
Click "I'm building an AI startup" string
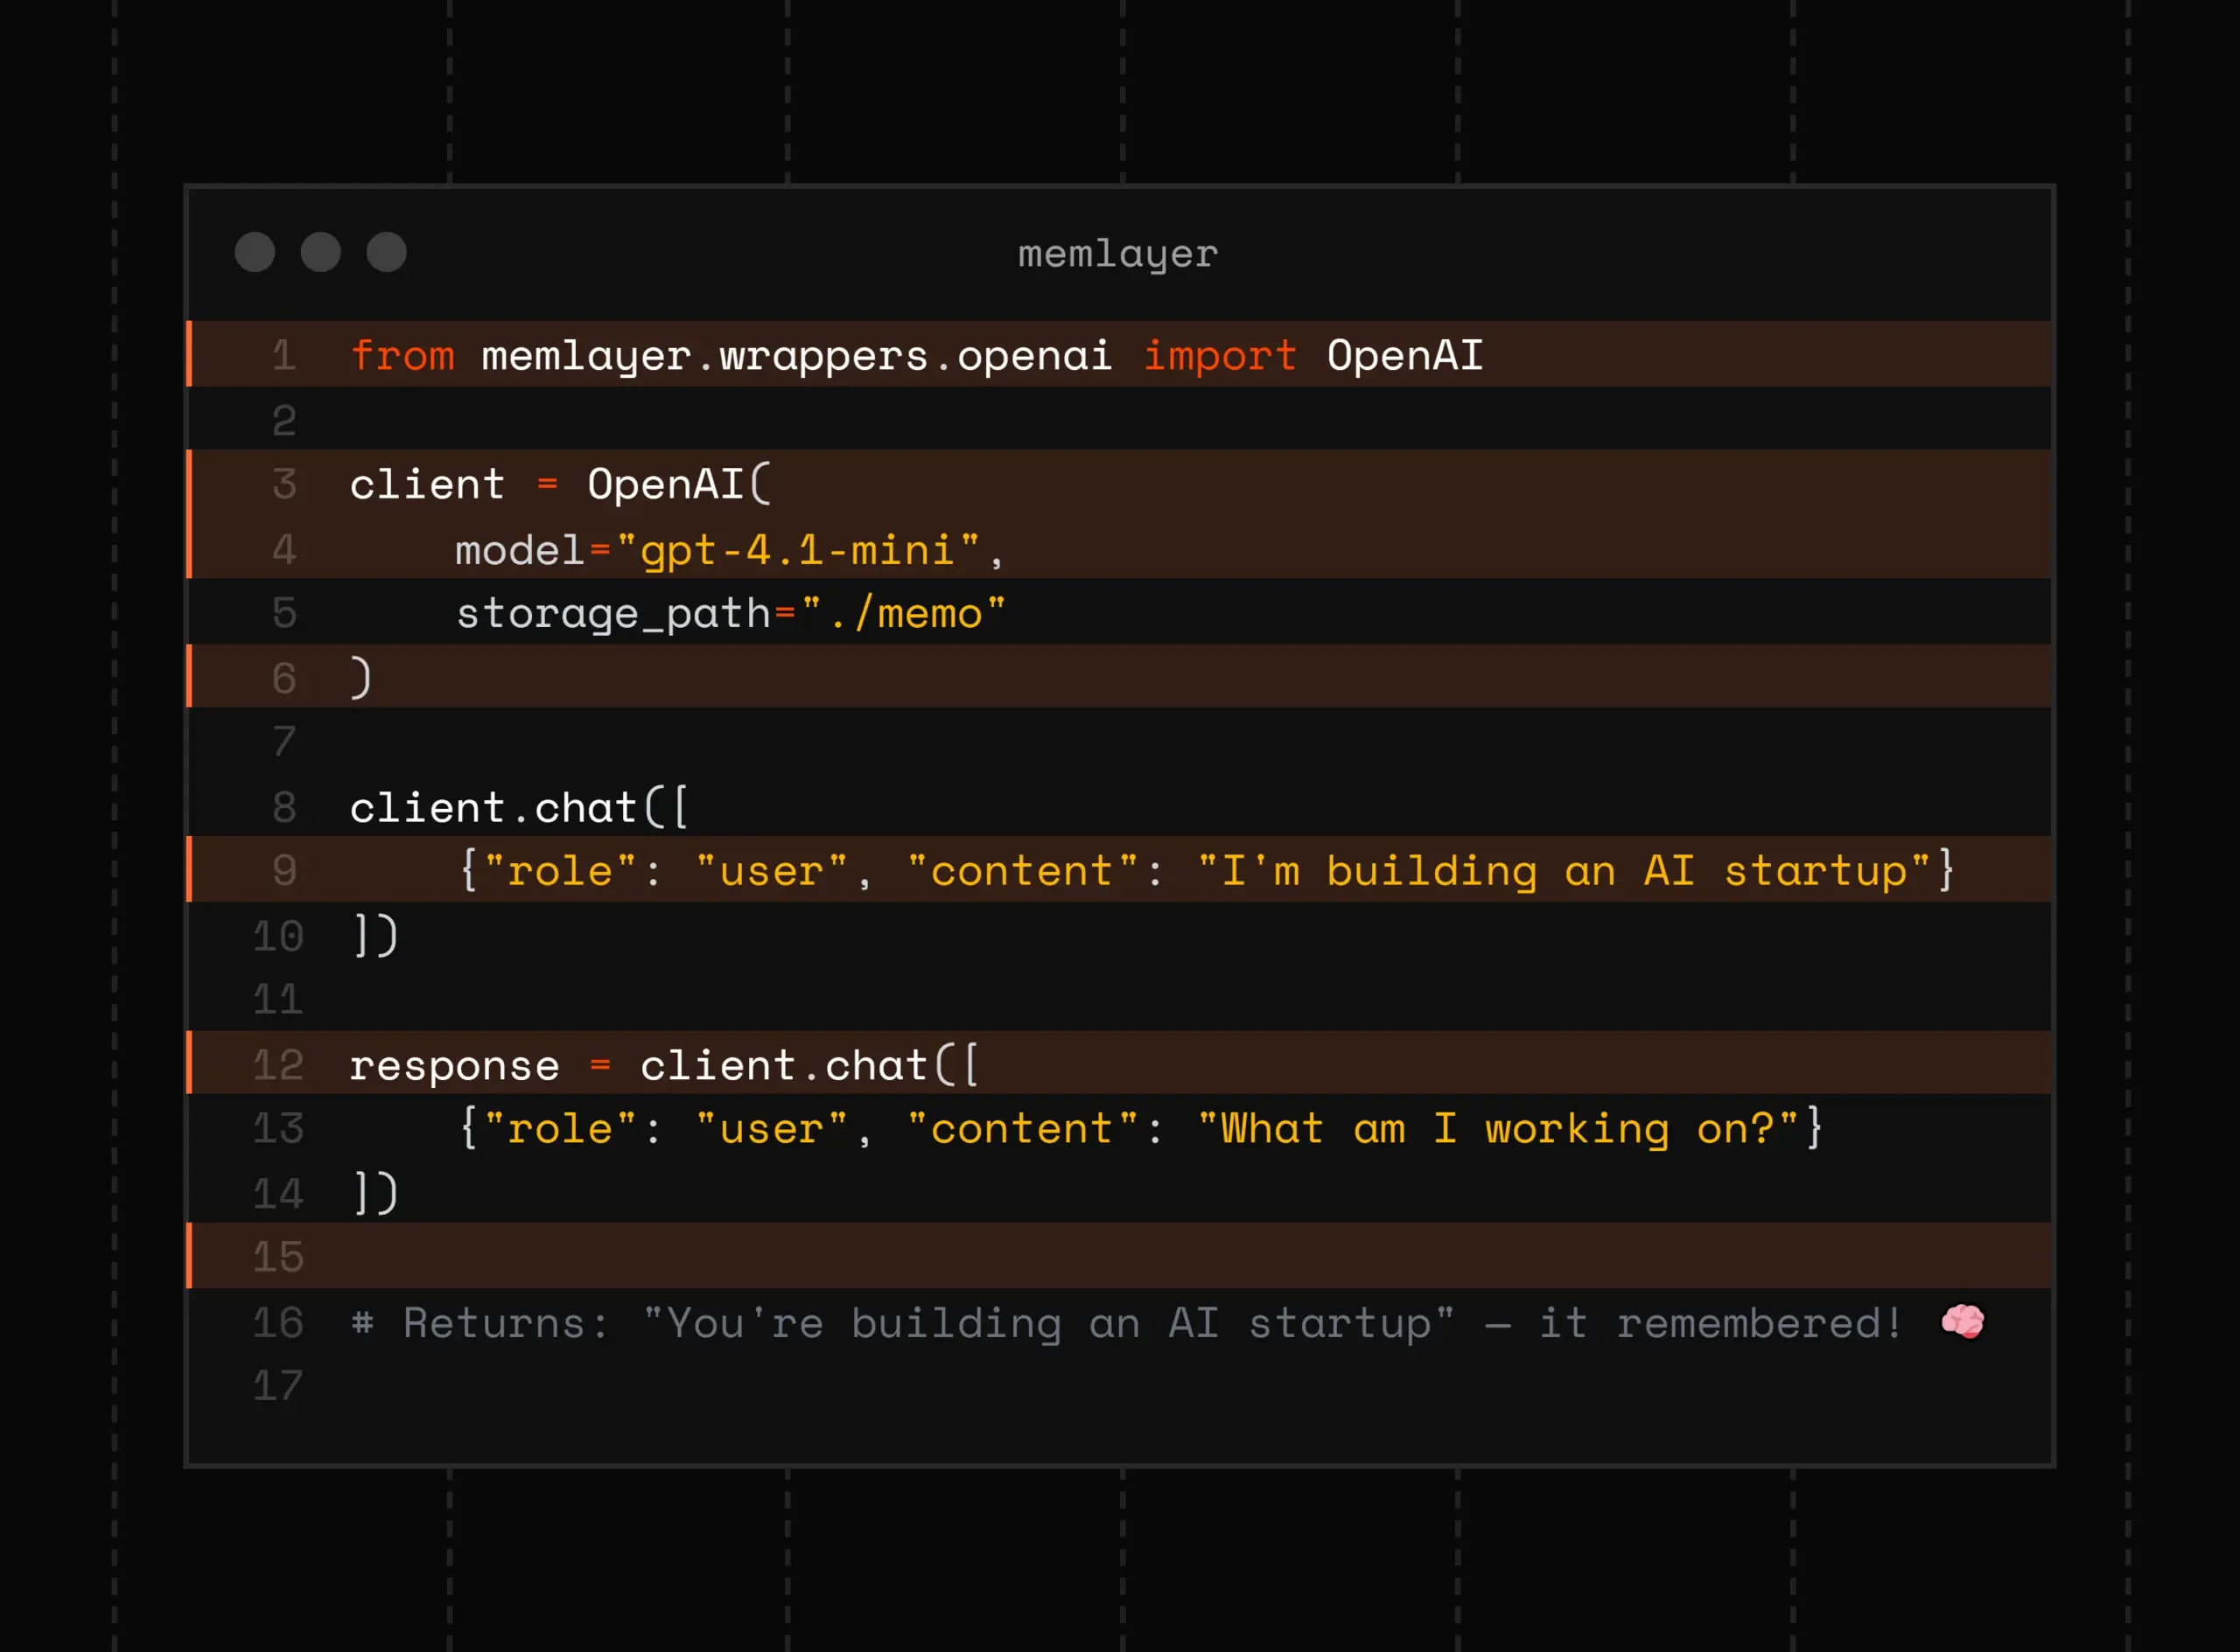[x=1563, y=871]
